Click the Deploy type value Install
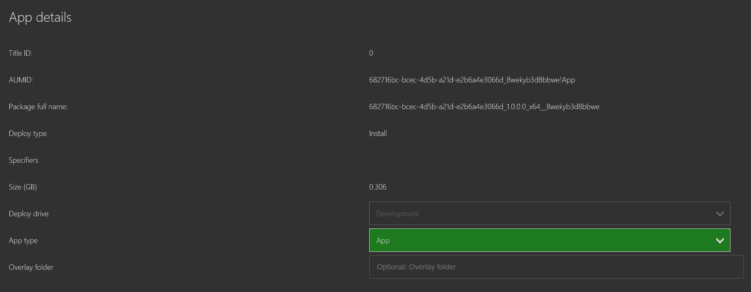 [378, 133]
